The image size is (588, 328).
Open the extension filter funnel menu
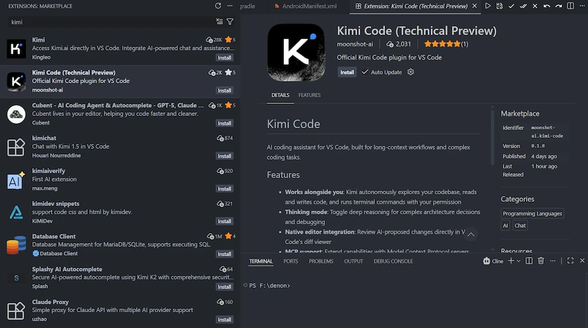point(230,22)
